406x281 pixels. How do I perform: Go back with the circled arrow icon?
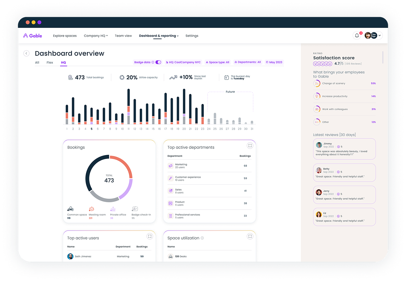coord(26,53)
